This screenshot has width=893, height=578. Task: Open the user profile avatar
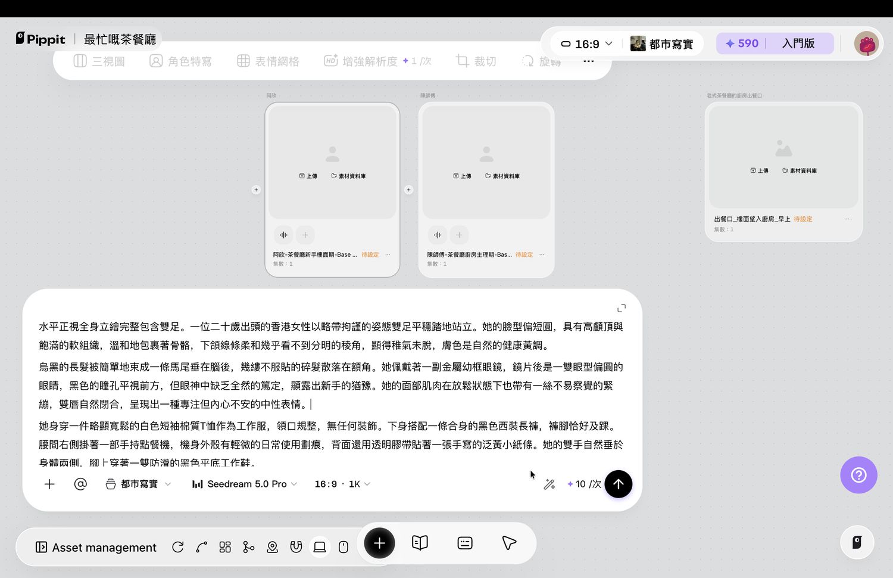tap(866, 43)
